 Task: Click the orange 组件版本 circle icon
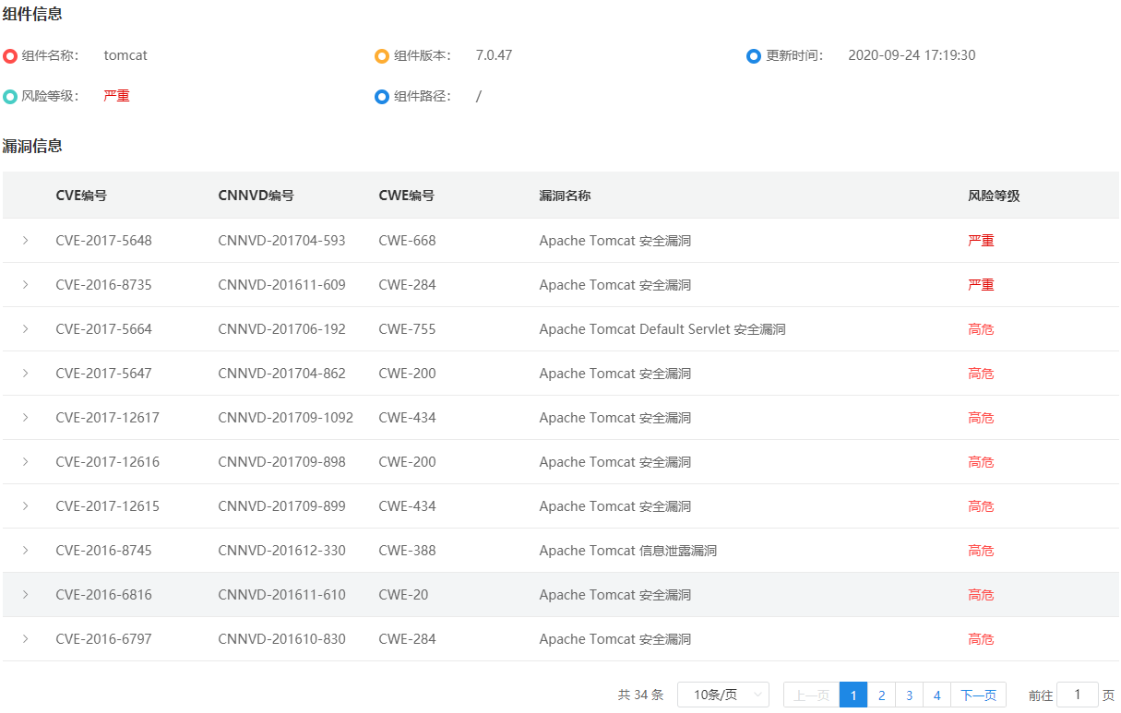tap(382, 56)
